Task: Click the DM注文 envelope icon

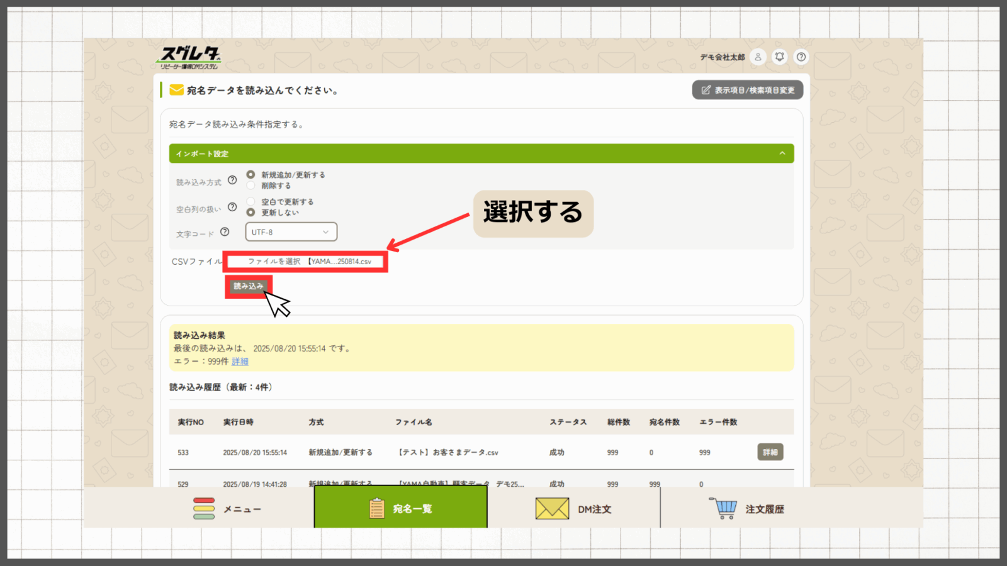Action: [x=552, y=508]
